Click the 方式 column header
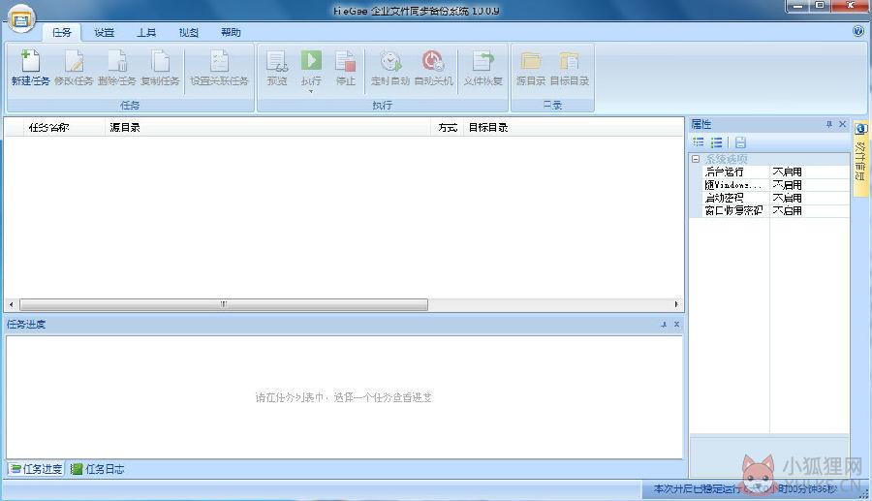The image size is (872, 501). [447, 127]
